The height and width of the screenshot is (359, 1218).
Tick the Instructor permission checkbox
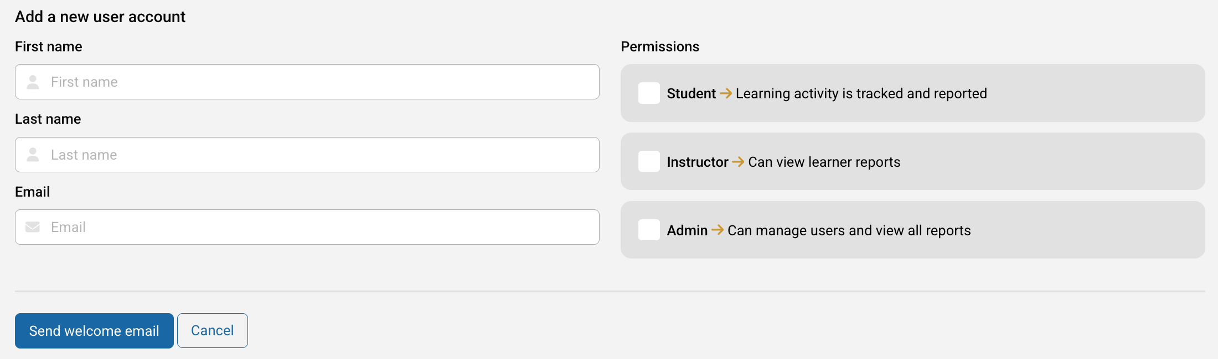pyautogui.click(x=649, y=161)
